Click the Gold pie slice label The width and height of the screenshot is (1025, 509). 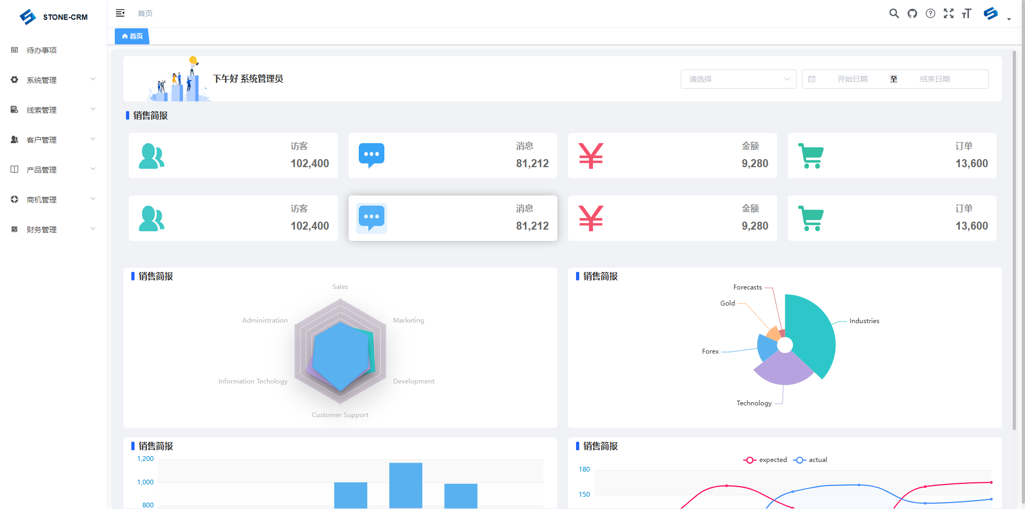728,303
